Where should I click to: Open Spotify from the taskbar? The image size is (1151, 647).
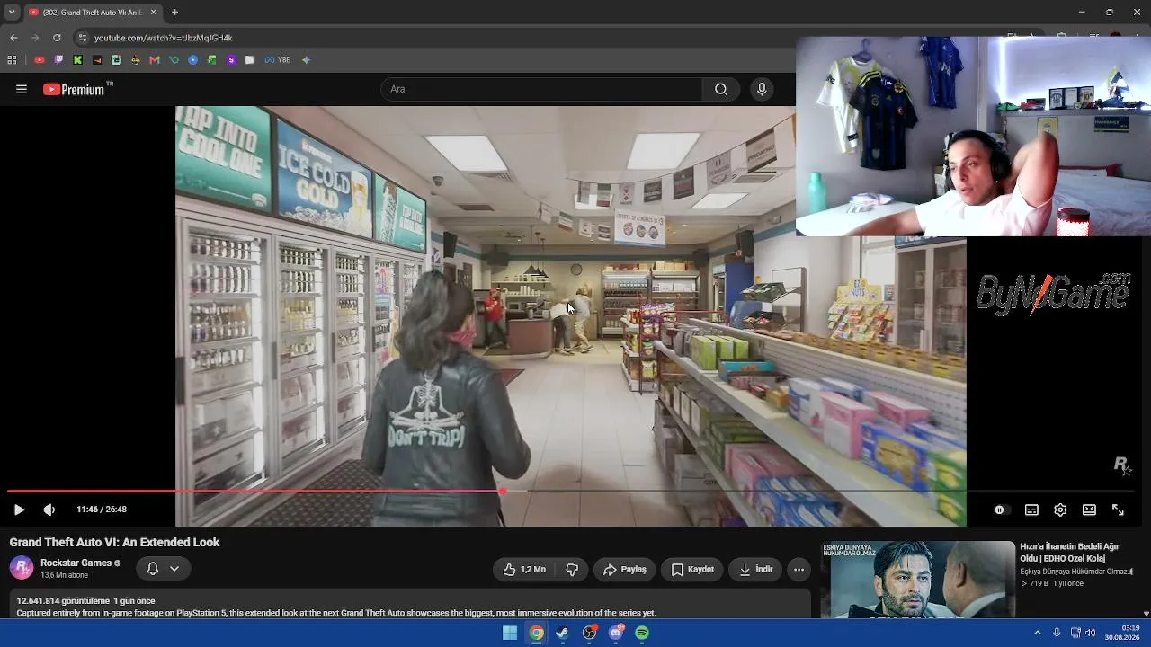[x=642, y=633]
